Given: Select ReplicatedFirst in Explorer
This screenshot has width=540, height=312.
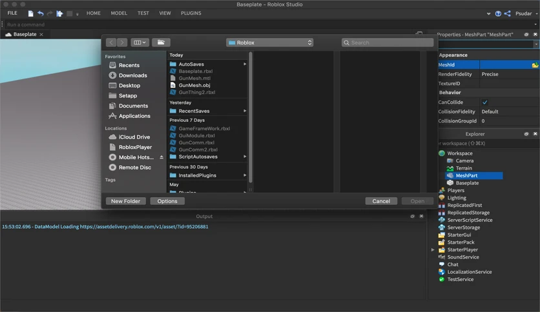Looking at the screenshot, I should point(464,205).
